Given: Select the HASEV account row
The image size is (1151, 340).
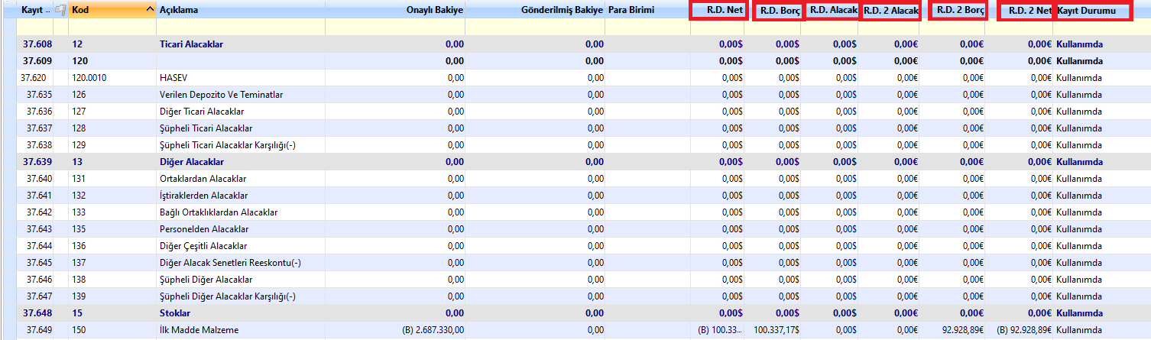Looking at the screenshot, I should [x=173, y=78].
